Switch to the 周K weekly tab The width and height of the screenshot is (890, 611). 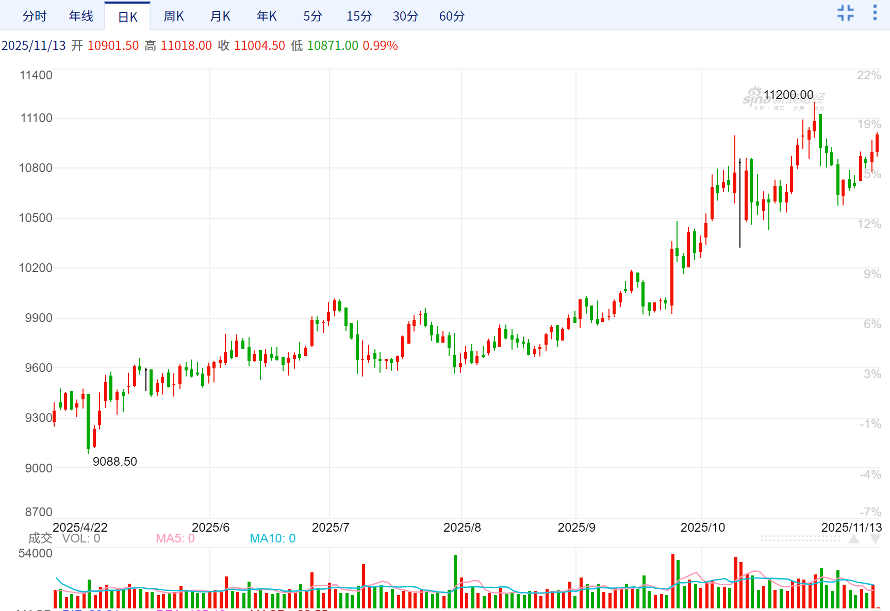[x=174, y=16]
